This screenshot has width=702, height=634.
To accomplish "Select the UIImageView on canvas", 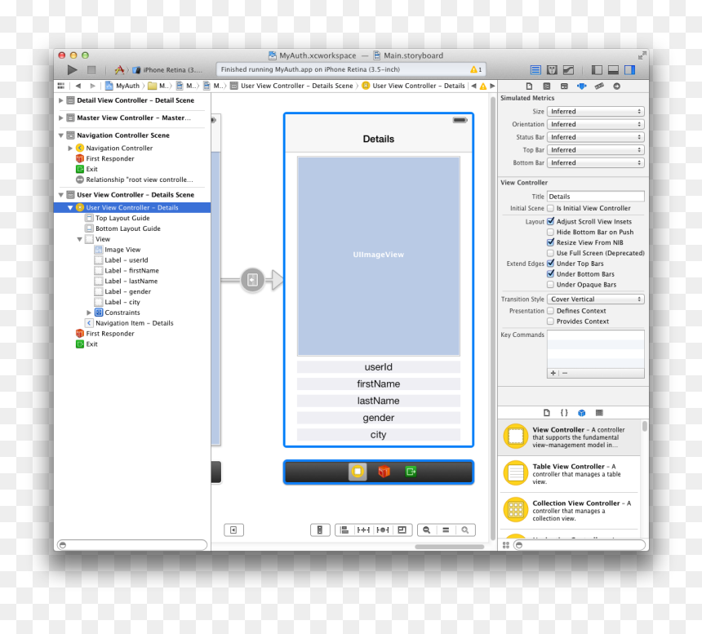I will tap(378, 256).
